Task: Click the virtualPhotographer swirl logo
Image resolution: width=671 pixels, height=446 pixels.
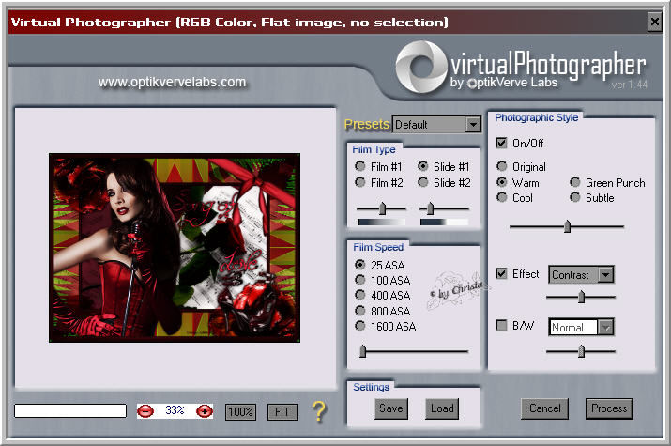Action: (421, 67)
